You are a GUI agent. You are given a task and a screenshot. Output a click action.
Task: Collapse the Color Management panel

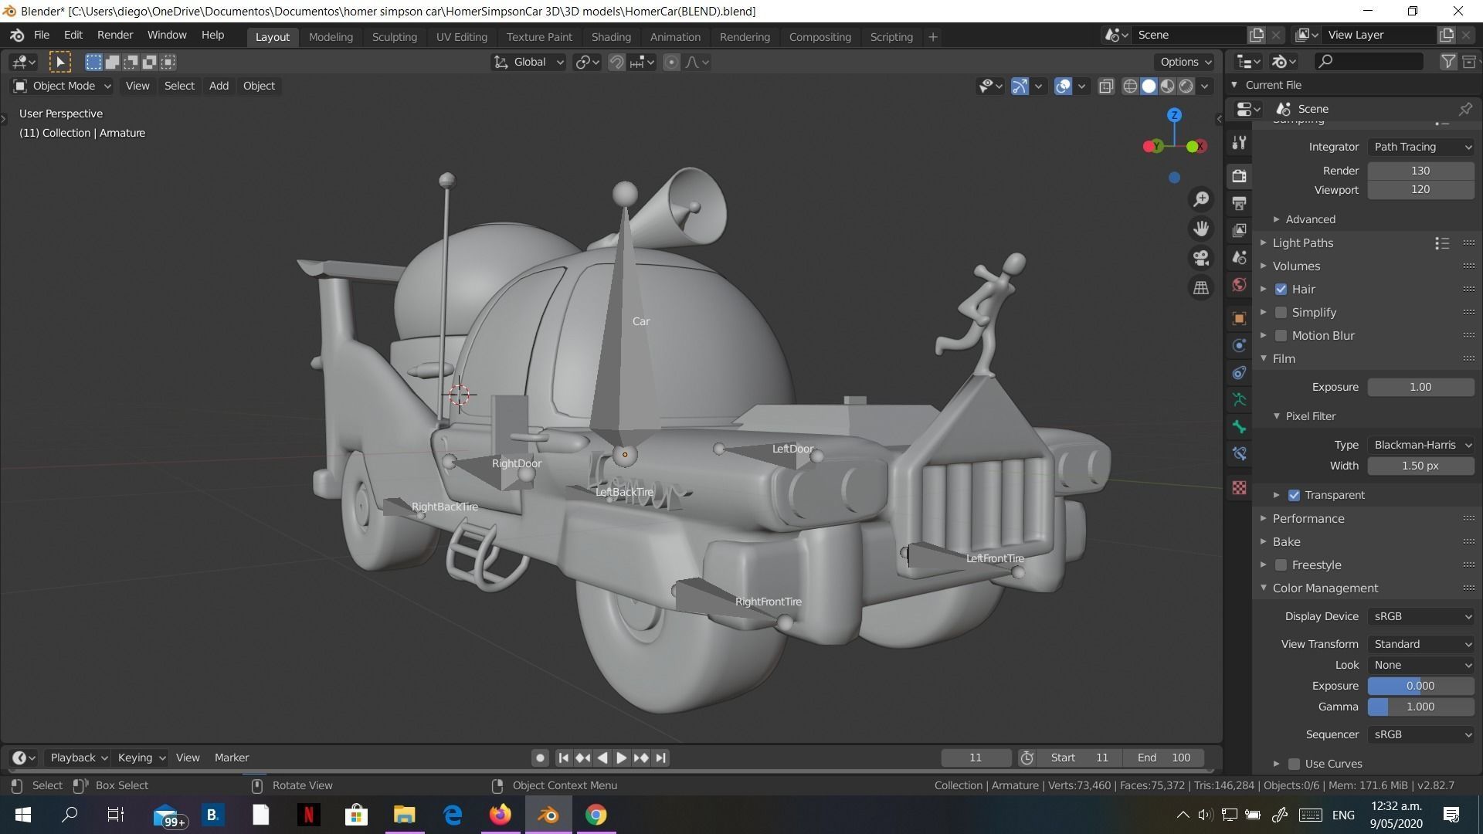click(1325, 588)
